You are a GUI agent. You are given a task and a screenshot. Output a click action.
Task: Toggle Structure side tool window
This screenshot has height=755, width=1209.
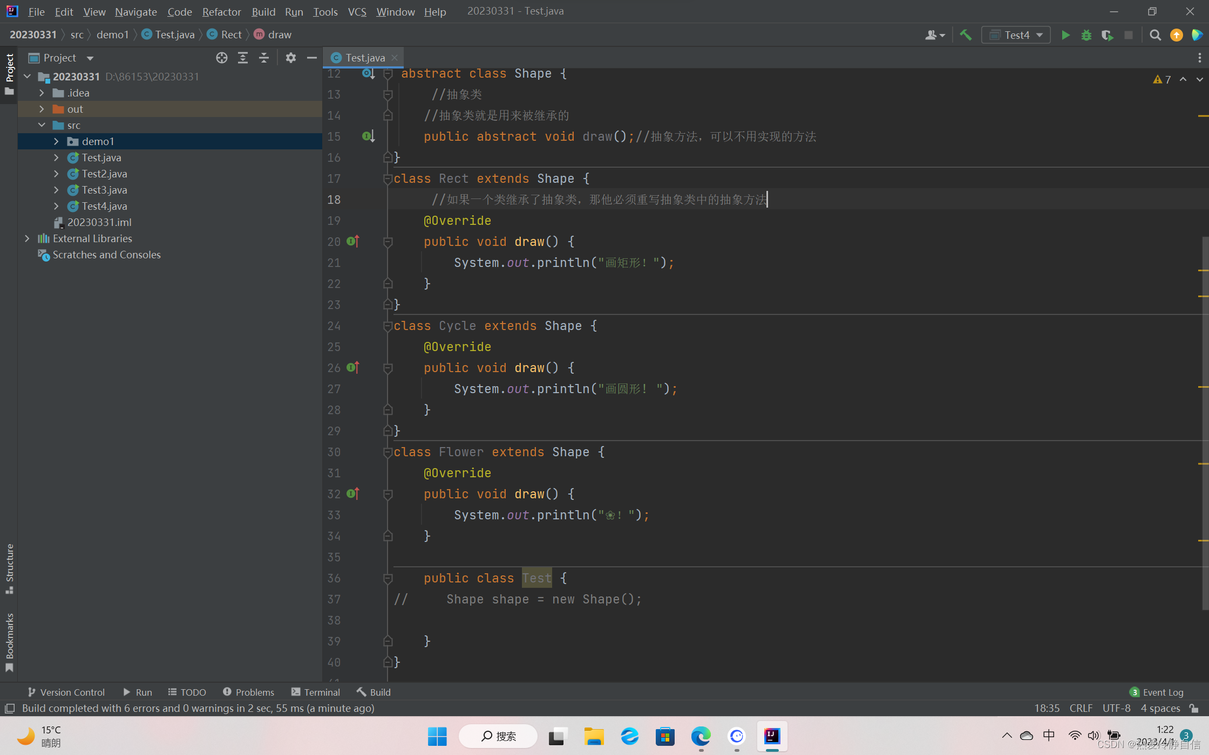(x=9, y=568)
